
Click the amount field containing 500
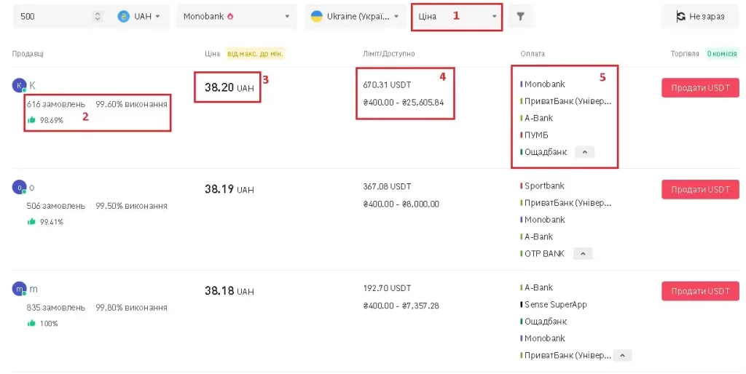[x=52, y=17]
